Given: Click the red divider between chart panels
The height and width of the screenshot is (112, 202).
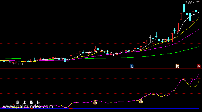Looking at the screenshot, I should [101, 68].
